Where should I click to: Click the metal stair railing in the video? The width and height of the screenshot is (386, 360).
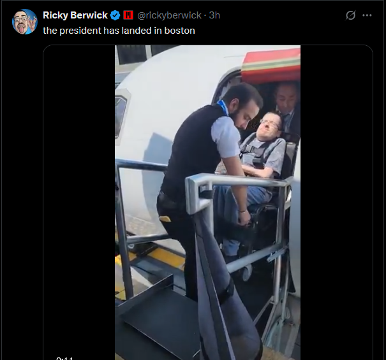coord(236,182)
